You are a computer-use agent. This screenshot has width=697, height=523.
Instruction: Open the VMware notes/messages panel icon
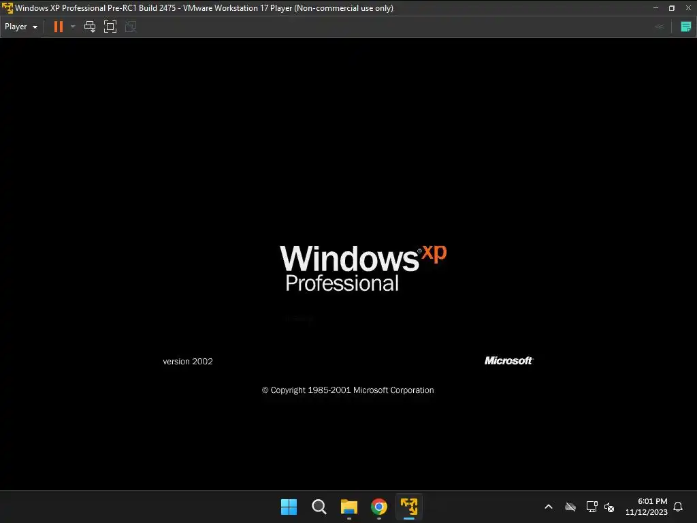[686, 27]
